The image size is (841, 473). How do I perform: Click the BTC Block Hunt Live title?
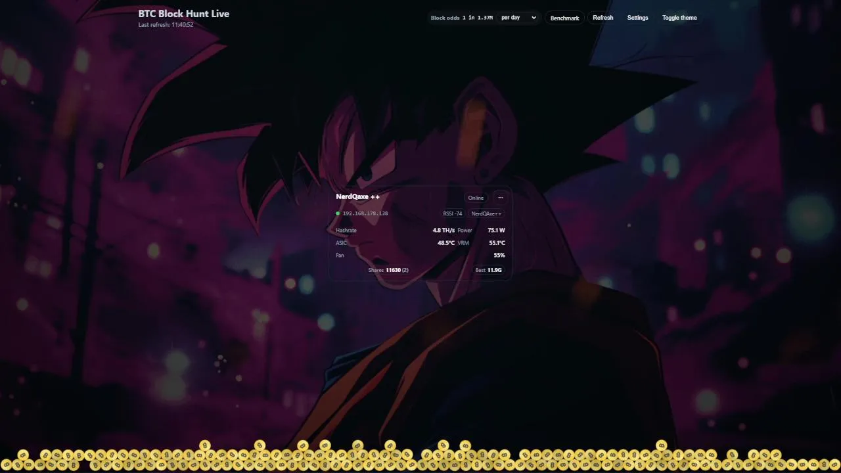(x=184, y=14)
